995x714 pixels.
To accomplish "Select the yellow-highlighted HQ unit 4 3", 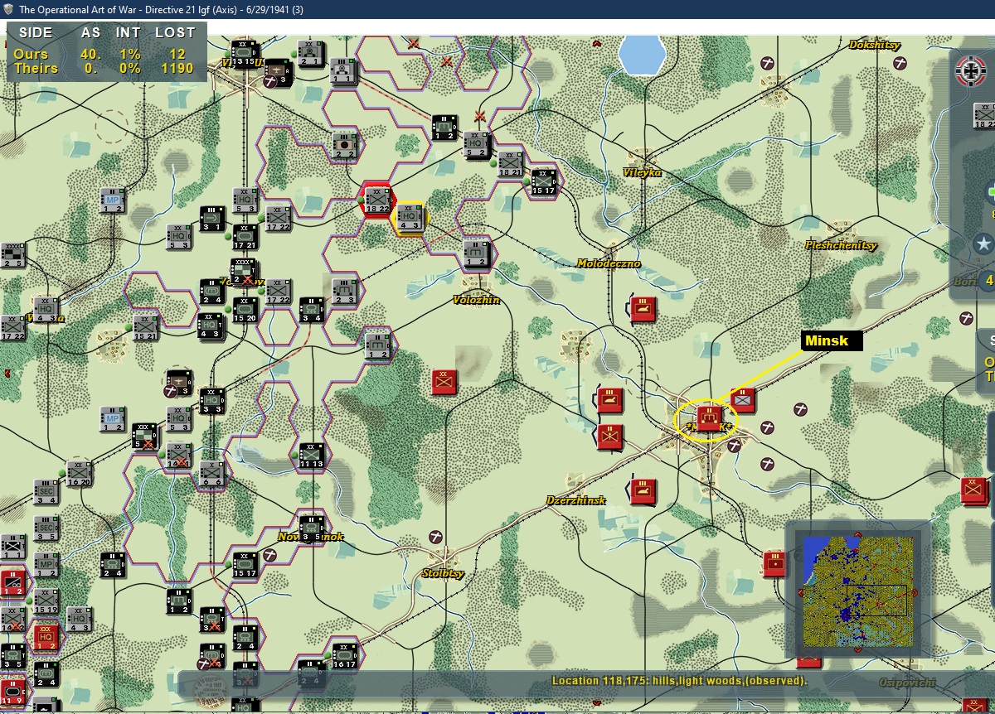I will (411, 217).
